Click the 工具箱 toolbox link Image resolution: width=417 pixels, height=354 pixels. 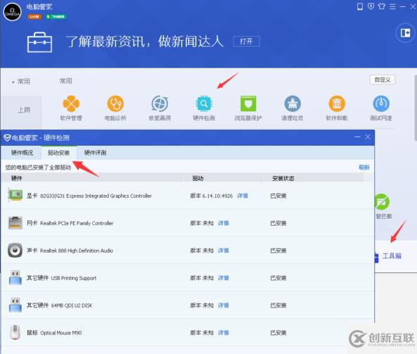pyautogui.click(x=392, y=256)
